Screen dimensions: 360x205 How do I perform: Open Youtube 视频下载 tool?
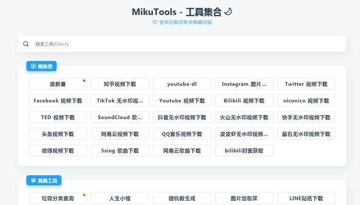[182, 100]
